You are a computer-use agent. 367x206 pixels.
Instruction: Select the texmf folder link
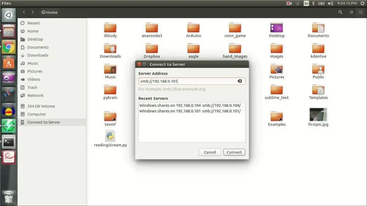click(110, 119)
